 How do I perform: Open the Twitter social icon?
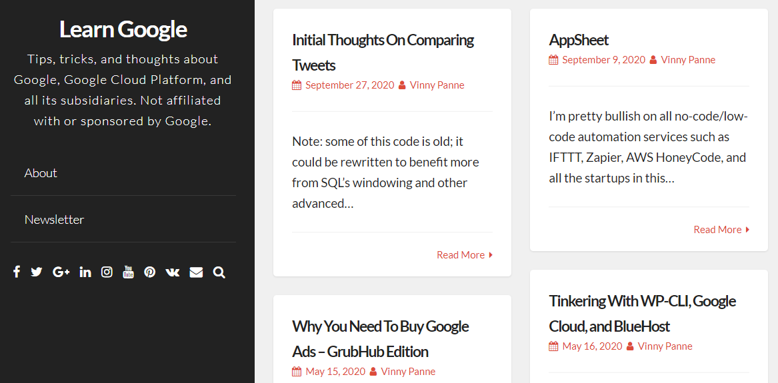tap(36, 272)
